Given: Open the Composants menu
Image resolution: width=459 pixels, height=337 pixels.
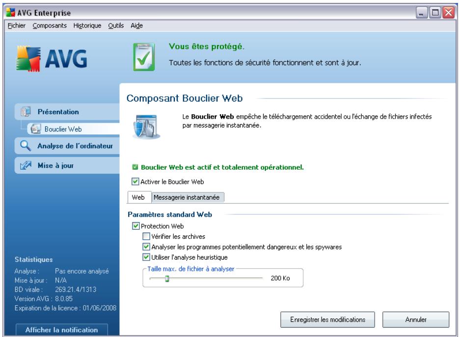Looking at the screenshot, I should pos(50,26).
